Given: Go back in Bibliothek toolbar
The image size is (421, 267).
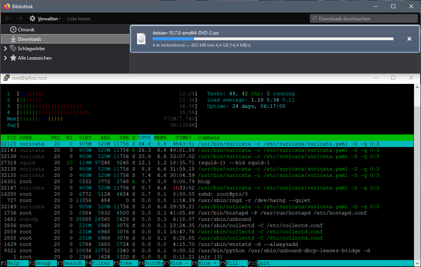Looking at the screenshot, I should click(8, 18).
